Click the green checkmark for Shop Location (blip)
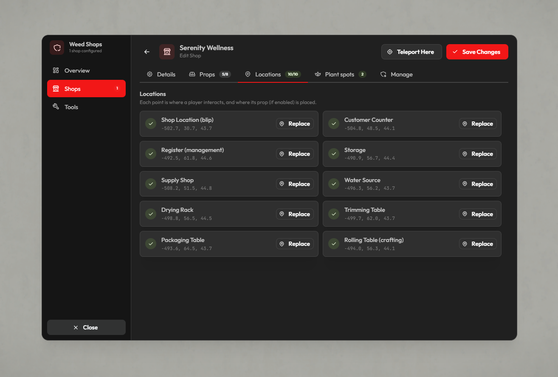Screen dimensions: 558x377 [151, 124]
